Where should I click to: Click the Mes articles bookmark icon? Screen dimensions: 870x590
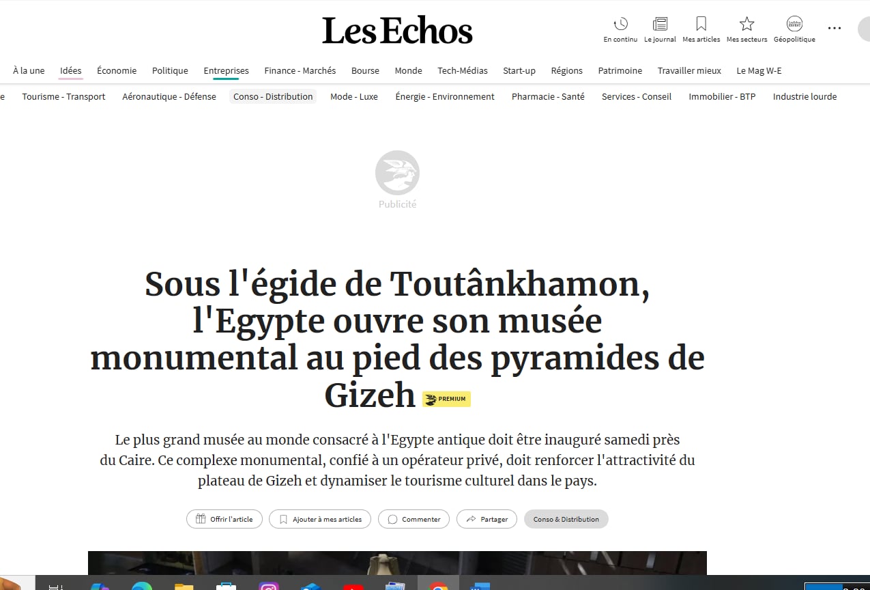pyautogui.click(x=701, y=25)
